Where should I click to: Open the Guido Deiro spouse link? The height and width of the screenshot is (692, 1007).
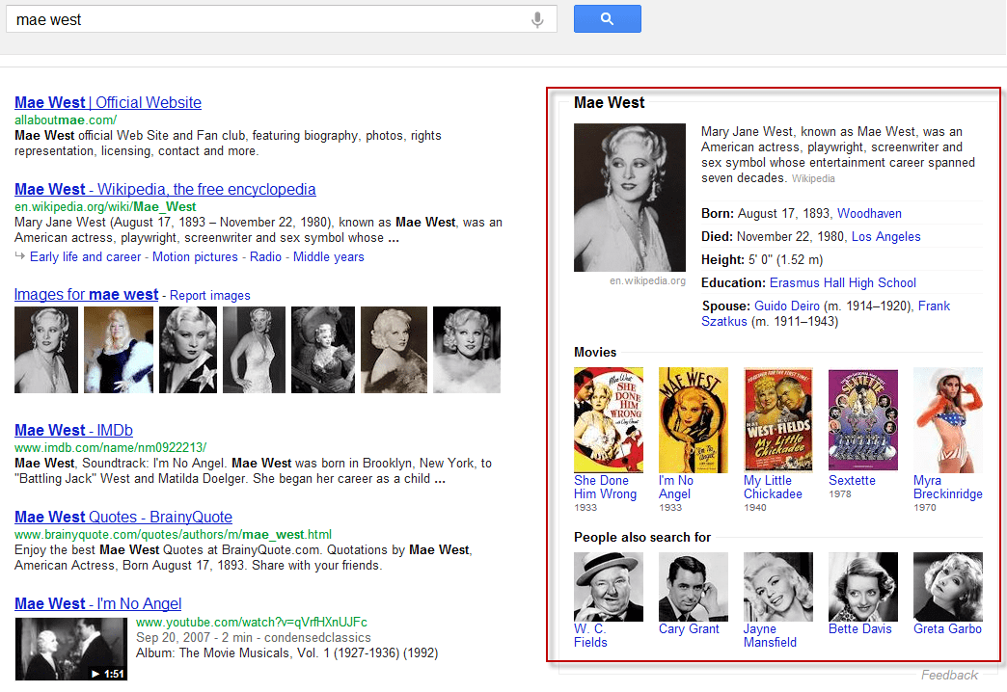[x=787, y=306]
